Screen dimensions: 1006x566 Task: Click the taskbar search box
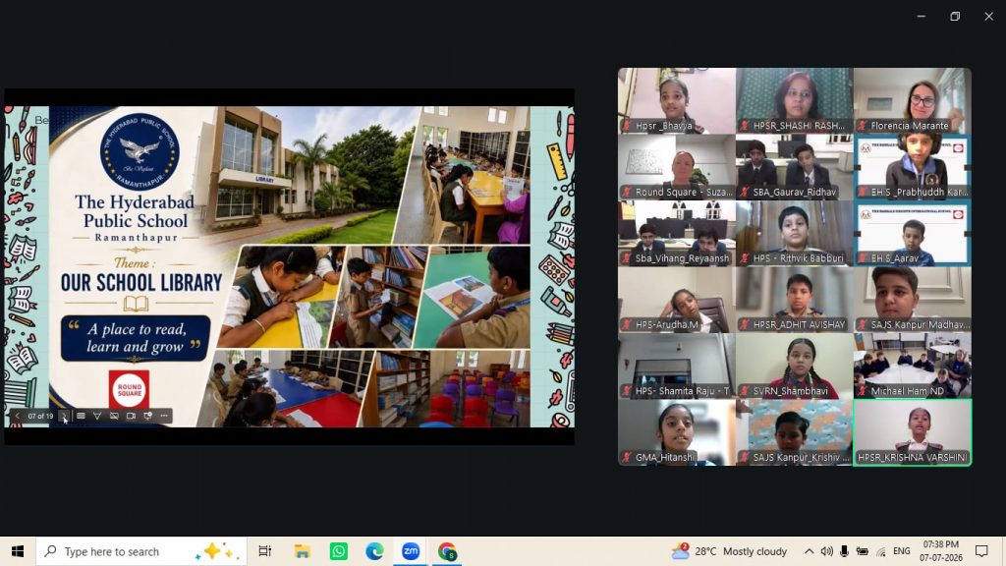[141, 551]
